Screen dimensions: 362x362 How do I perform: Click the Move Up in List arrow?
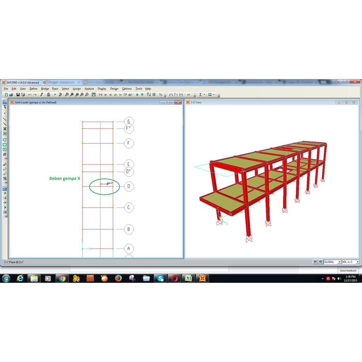[137, 95]
